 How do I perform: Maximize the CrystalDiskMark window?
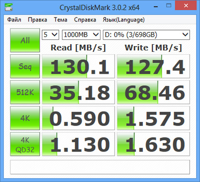click(x=169, y=6)
